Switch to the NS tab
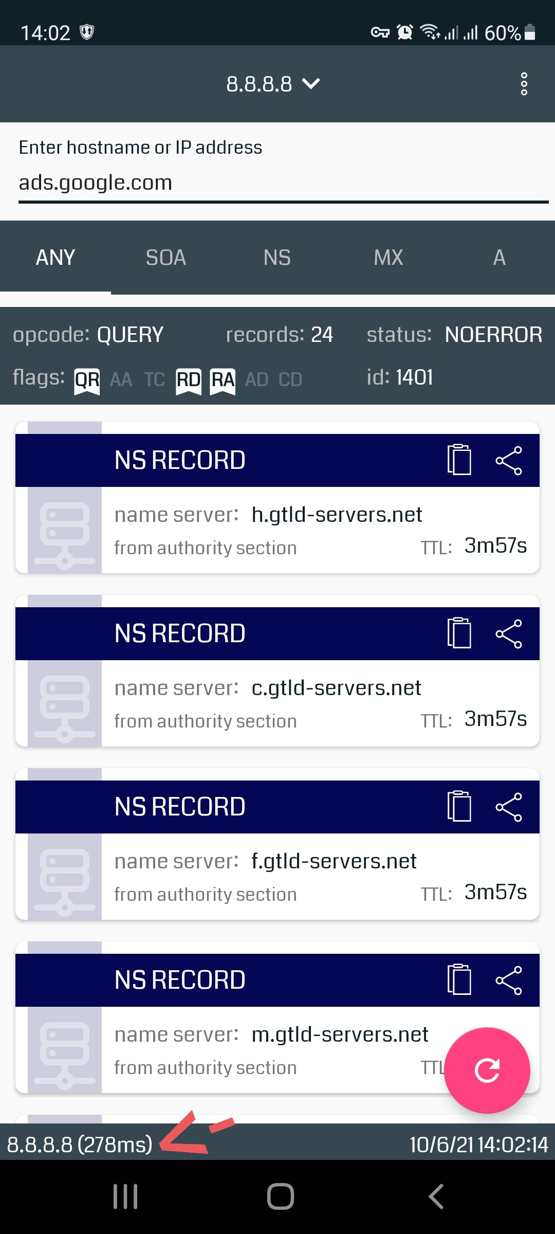555x1234 pixels. [x=277, y=257]
